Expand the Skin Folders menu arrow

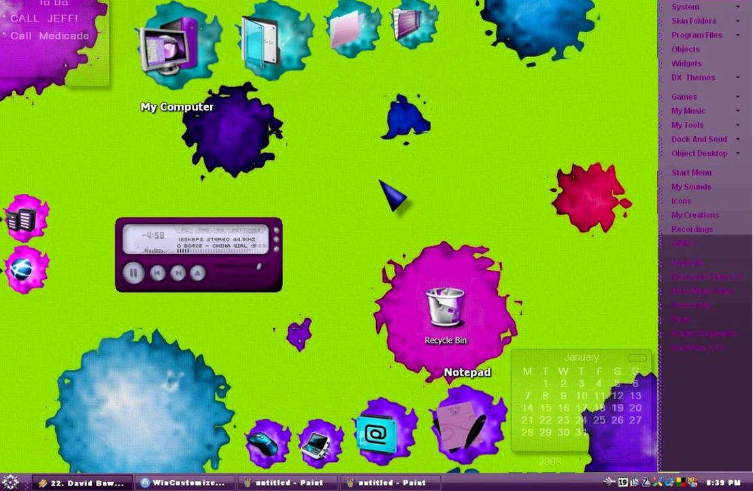[x=738, y=20]
